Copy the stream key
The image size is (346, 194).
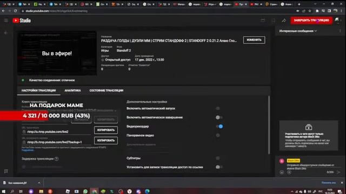tap(106, 120)
